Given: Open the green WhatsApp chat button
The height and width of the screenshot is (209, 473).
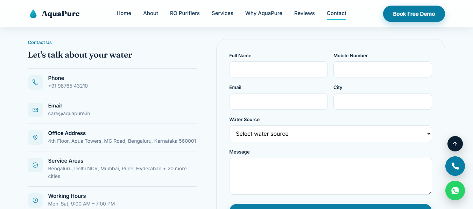Looking at the screenshot, I should pos(455,191).
